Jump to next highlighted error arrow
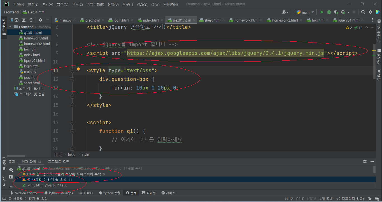 [x=372, y=27]
